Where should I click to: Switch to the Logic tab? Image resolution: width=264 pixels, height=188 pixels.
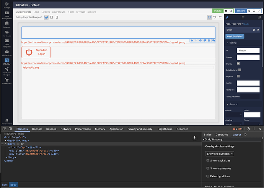pyautogui.click(x=36, y=12)
